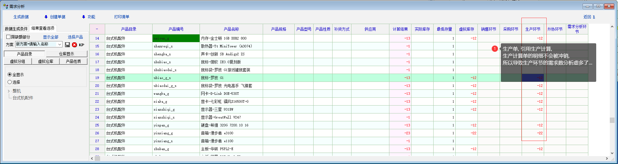The width and height of the screenshot is (618, 164).
Task: Click the red numbered annotation marker 1
Action: (495, 49)
